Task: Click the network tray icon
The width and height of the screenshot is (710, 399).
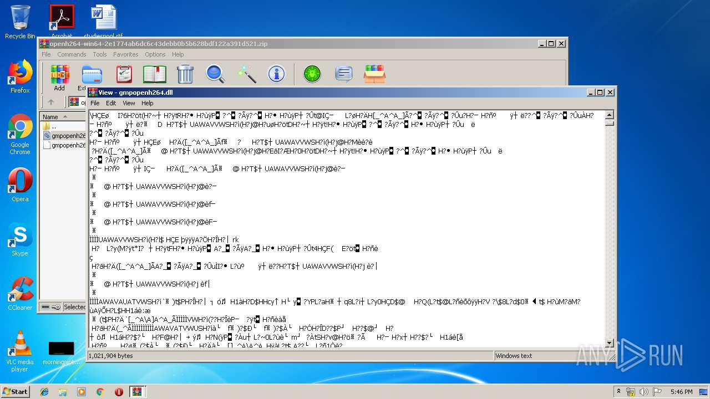Action: [x=630, y=392]
